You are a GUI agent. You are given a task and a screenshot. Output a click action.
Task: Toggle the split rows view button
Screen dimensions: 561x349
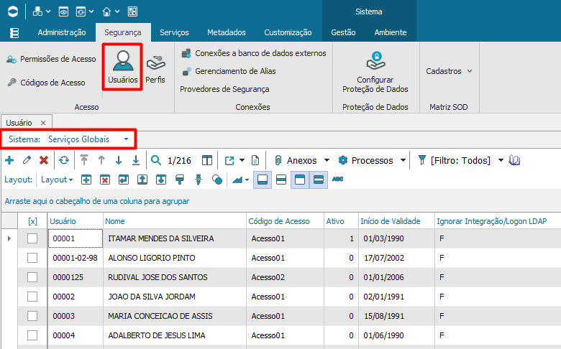(281, 180)
